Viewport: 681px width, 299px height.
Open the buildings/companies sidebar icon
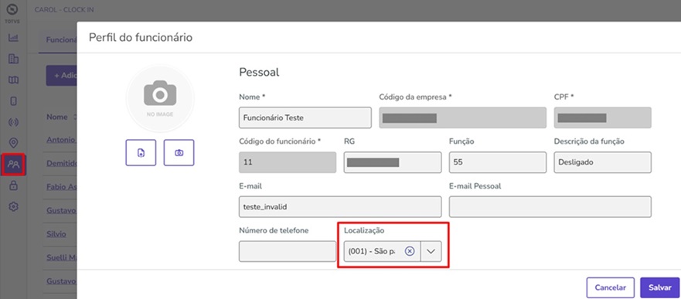[x=13, y=59]
